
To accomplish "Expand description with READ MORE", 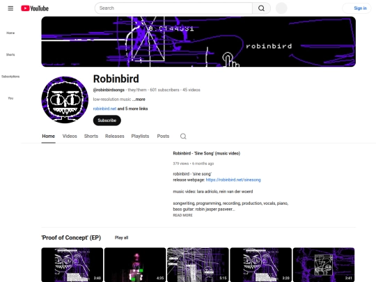I will pos(182,215).
